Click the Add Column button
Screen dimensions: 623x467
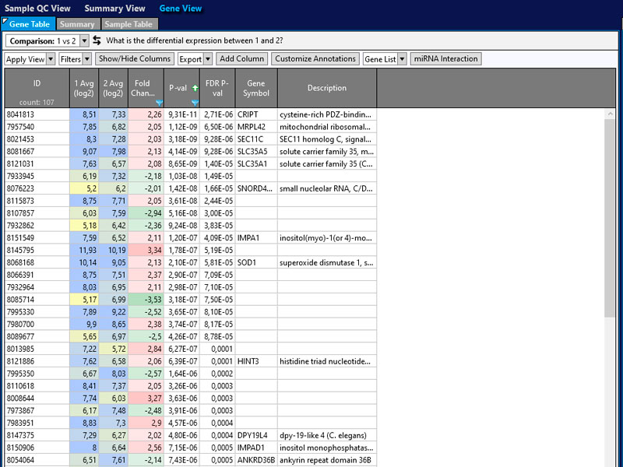click(241, 59)
